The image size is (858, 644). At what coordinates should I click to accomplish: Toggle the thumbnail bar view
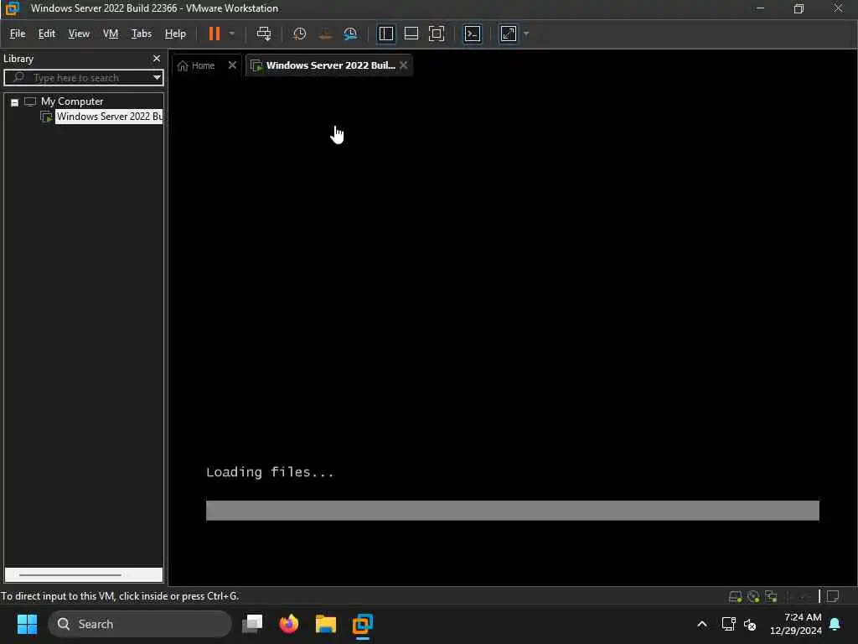[x=411, y=34]
